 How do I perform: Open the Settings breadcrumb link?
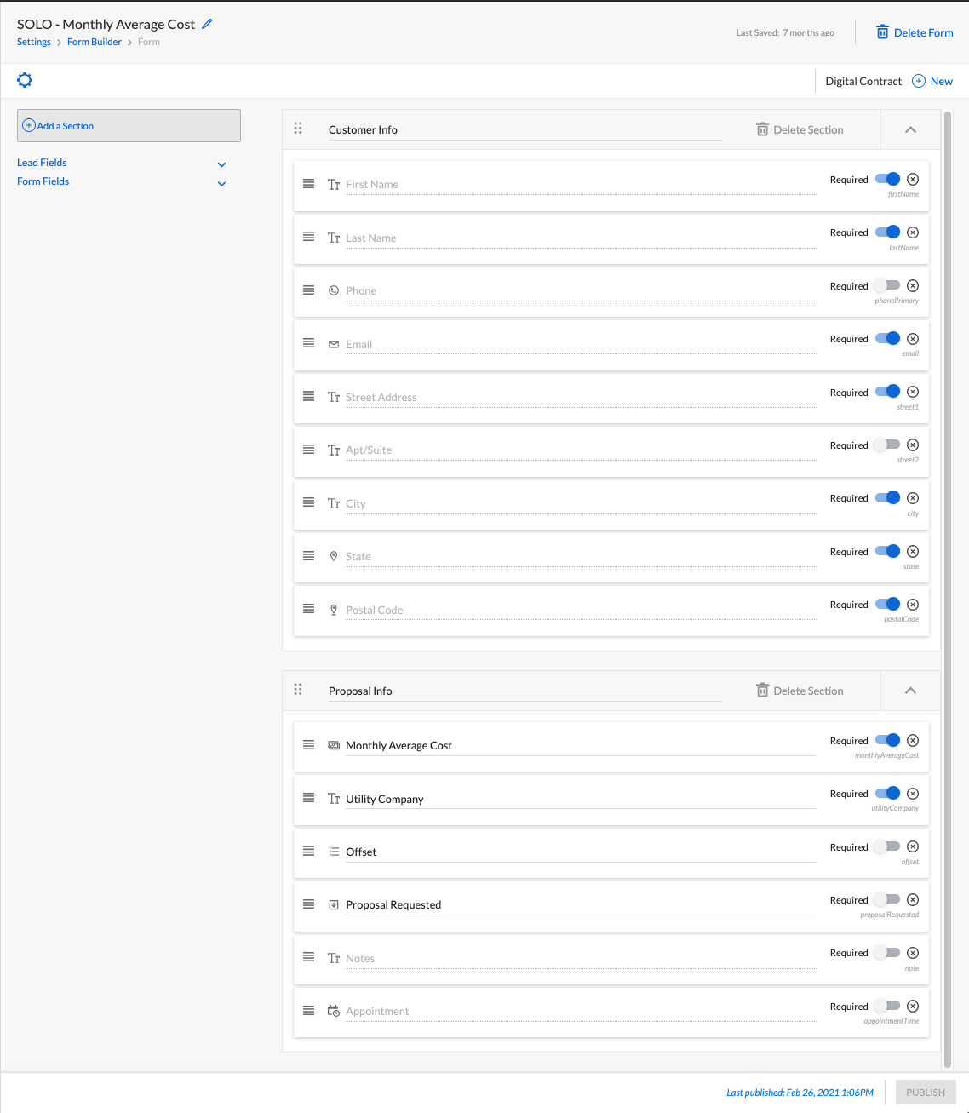34,42
